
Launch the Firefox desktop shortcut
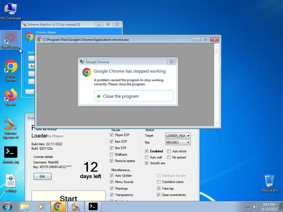click(x=11, y=97)
